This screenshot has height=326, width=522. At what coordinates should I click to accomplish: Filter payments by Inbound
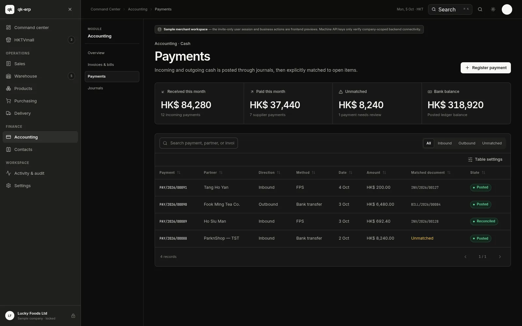coord(444,143)
